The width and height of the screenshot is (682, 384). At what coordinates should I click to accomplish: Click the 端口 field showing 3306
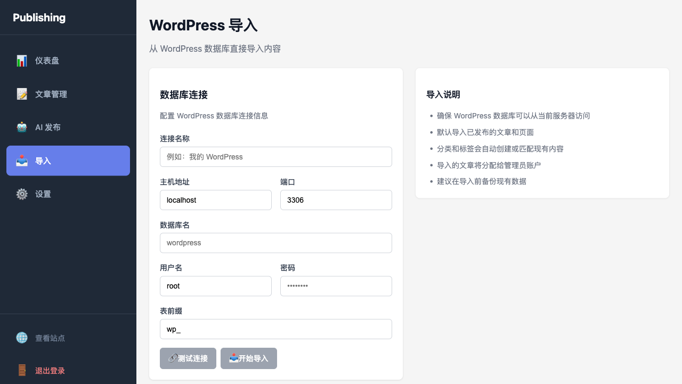(336, 200)
